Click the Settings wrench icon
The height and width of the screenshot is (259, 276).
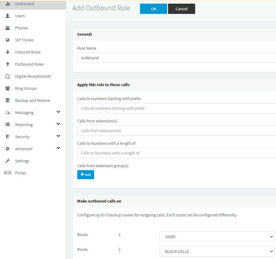[8, 161]
